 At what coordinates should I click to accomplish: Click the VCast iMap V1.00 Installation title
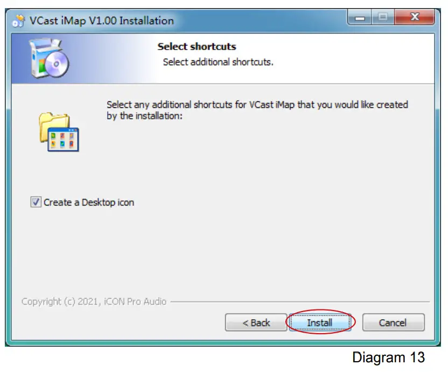tap(102, 21)
